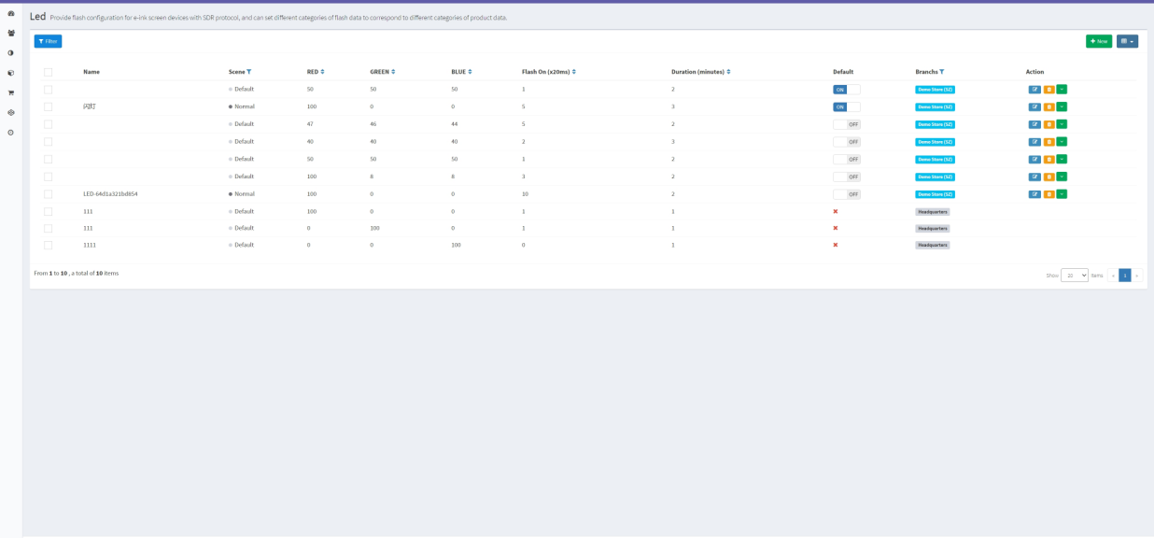The height and width of the screenshot is (538, 1154).
Task: Click the blue Filter button
Action: pyautogui.click(x=48, y=41)
